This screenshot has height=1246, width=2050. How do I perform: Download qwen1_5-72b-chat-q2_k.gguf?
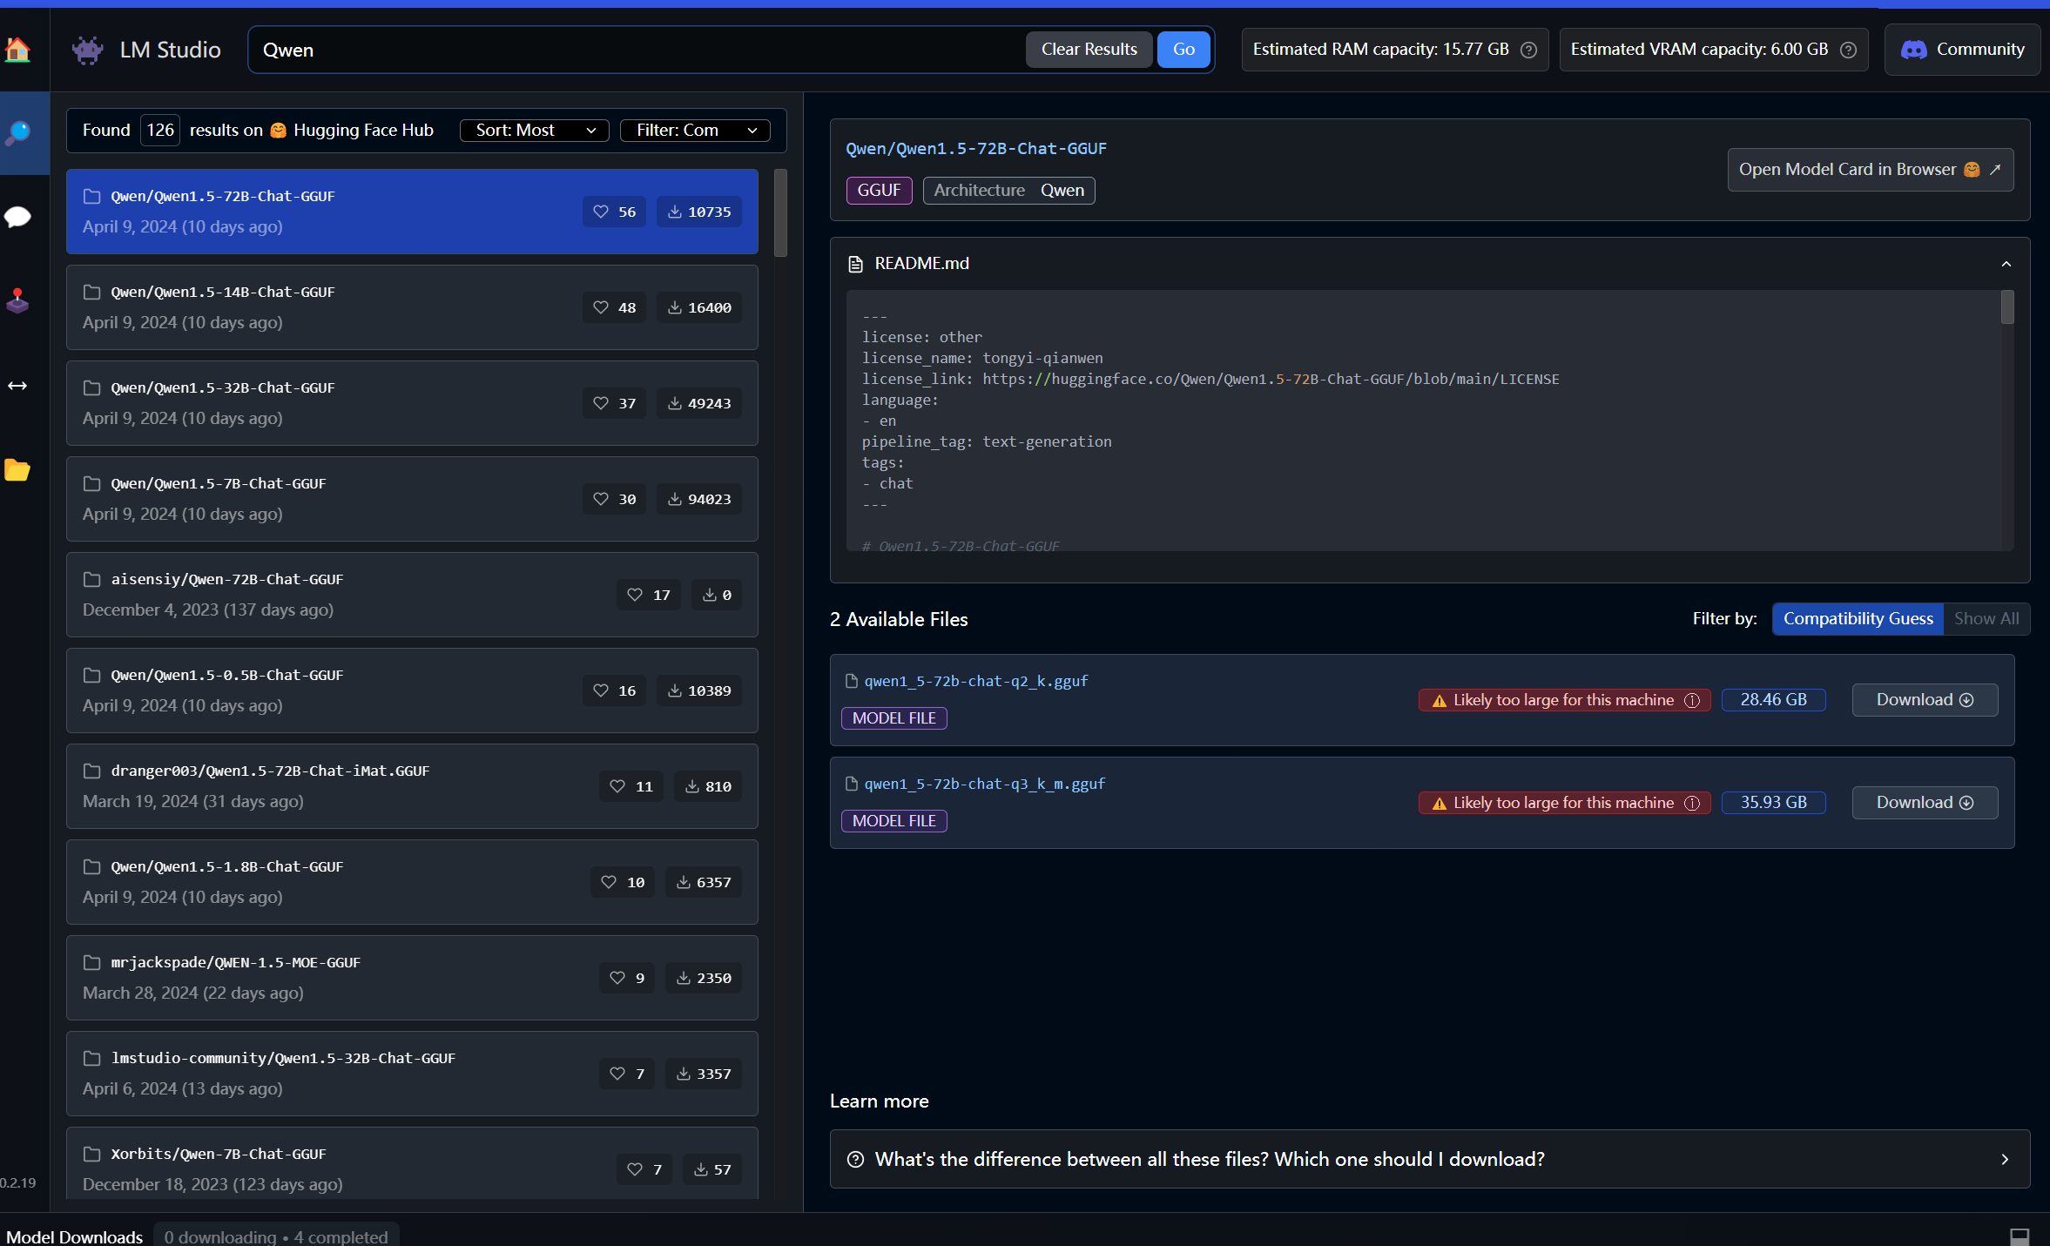pos(1925,700)
